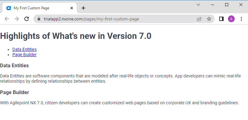Close the My First Custom Page tab
This screenshot has height=120, width=248.
(x=72, y=8)
